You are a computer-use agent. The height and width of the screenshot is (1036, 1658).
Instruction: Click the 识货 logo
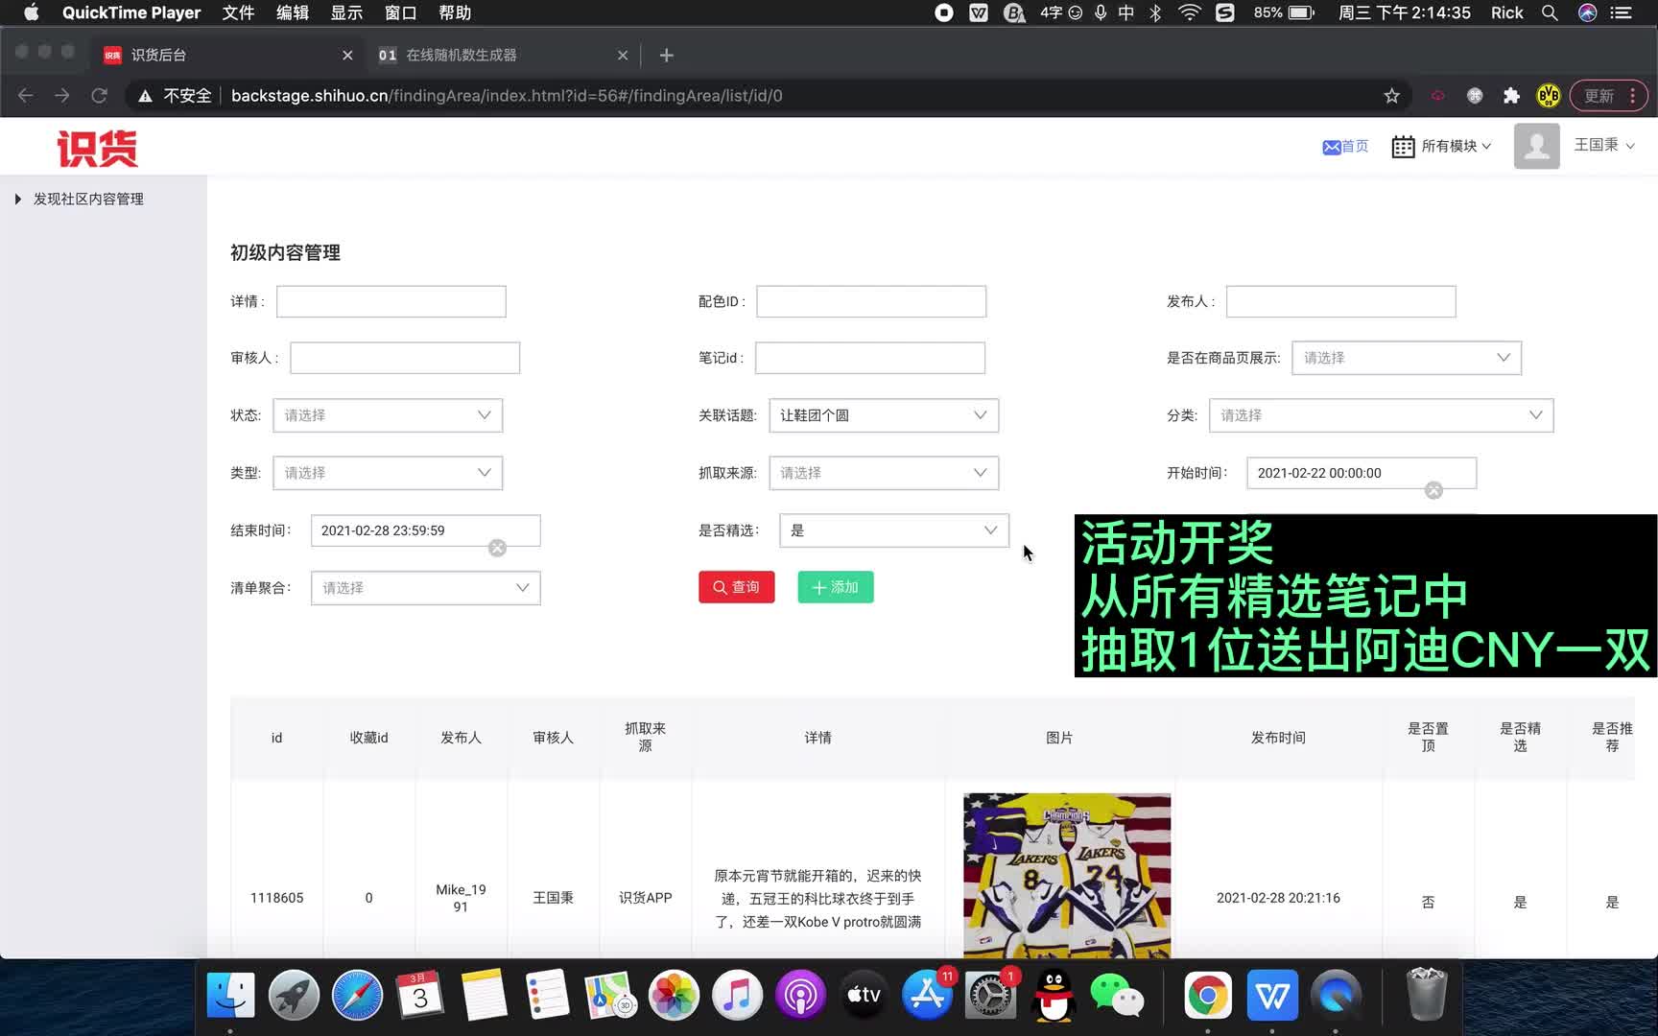pyautogui.click(x=97, y=149)
